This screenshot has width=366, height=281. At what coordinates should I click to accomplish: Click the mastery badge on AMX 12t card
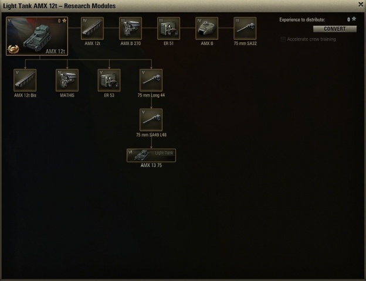[13, 49]
